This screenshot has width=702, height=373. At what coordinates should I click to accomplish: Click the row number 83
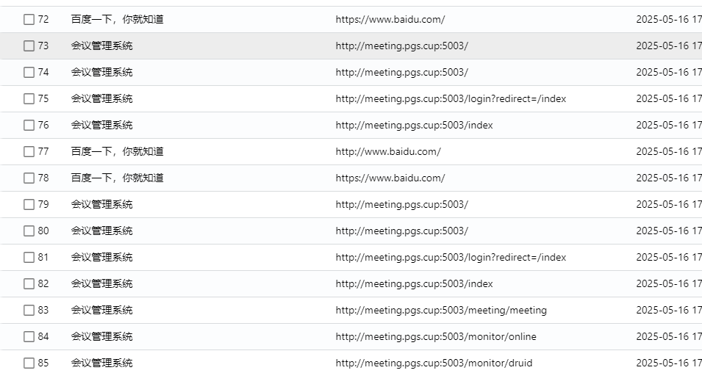[43, 310]
